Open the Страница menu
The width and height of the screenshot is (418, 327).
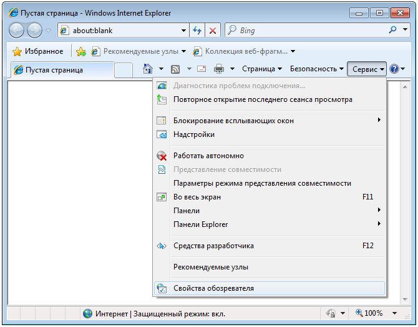coord(262,69)
